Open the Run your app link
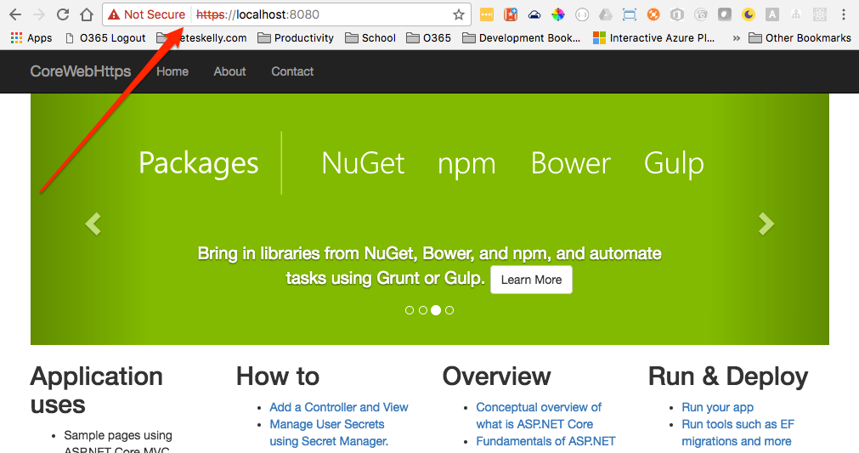859x453 pixels. 717,407
